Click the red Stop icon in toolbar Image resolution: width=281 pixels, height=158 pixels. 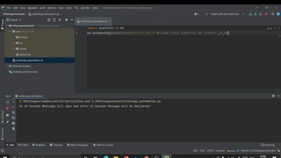click(266, 14)
